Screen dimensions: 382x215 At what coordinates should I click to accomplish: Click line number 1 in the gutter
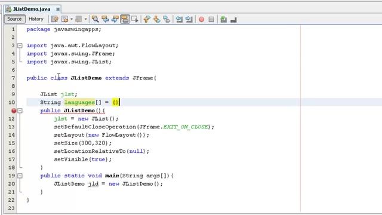tap(13, 29)
